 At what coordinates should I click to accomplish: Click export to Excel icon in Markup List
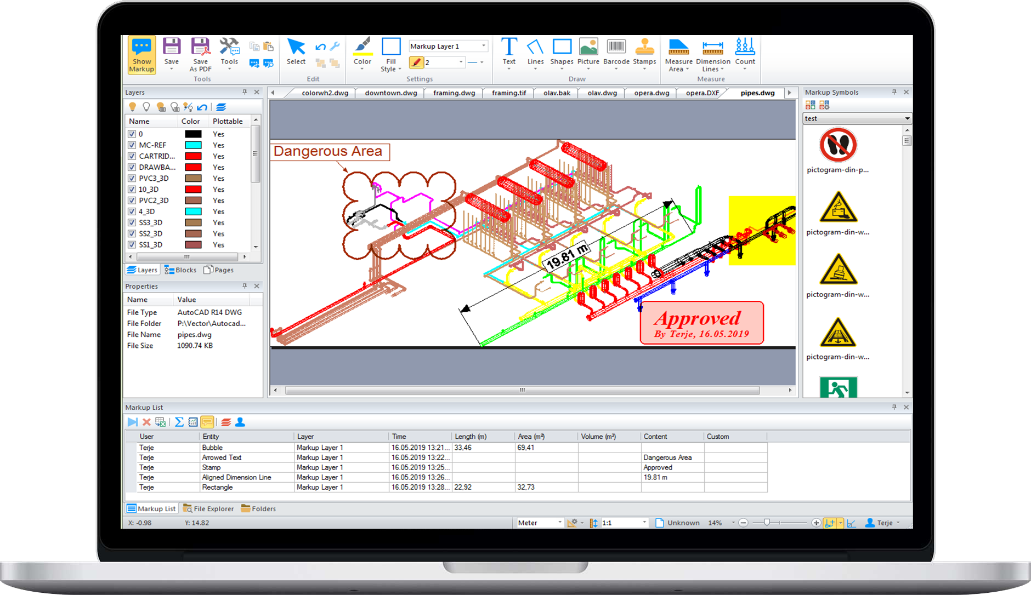(161, 422)
